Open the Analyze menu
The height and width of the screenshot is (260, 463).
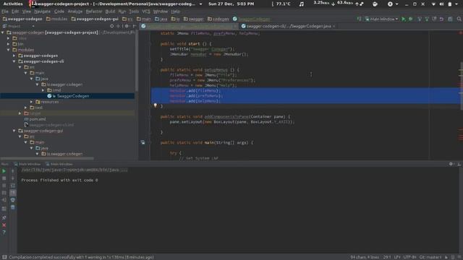pos(75,12)
